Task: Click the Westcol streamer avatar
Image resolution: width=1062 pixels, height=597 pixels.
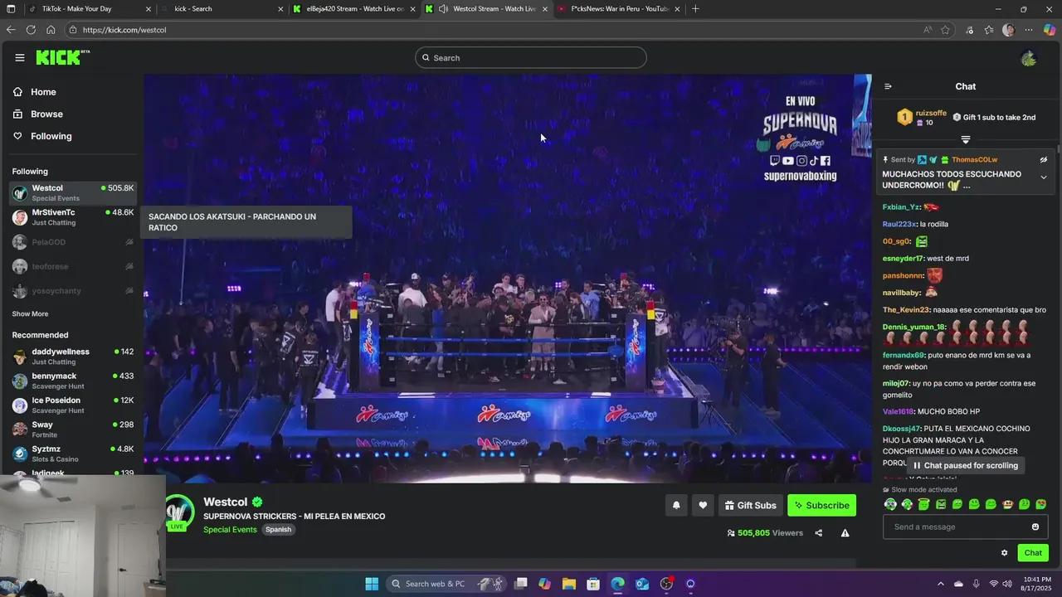Action: tap(178, 512)
